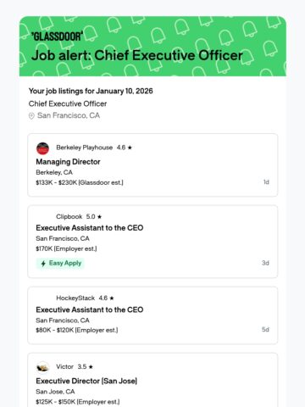Click the Clipbook company name
The width and height of the screenshot is (305, 407).
click(x=69, y=217)
